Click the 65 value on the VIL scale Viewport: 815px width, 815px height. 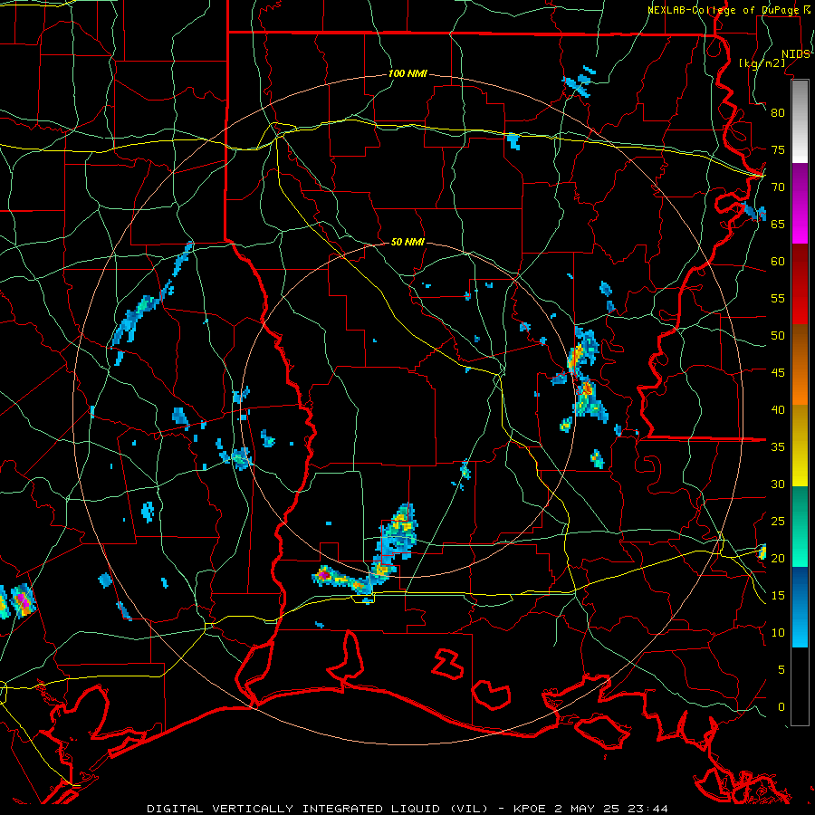(778, 224)
